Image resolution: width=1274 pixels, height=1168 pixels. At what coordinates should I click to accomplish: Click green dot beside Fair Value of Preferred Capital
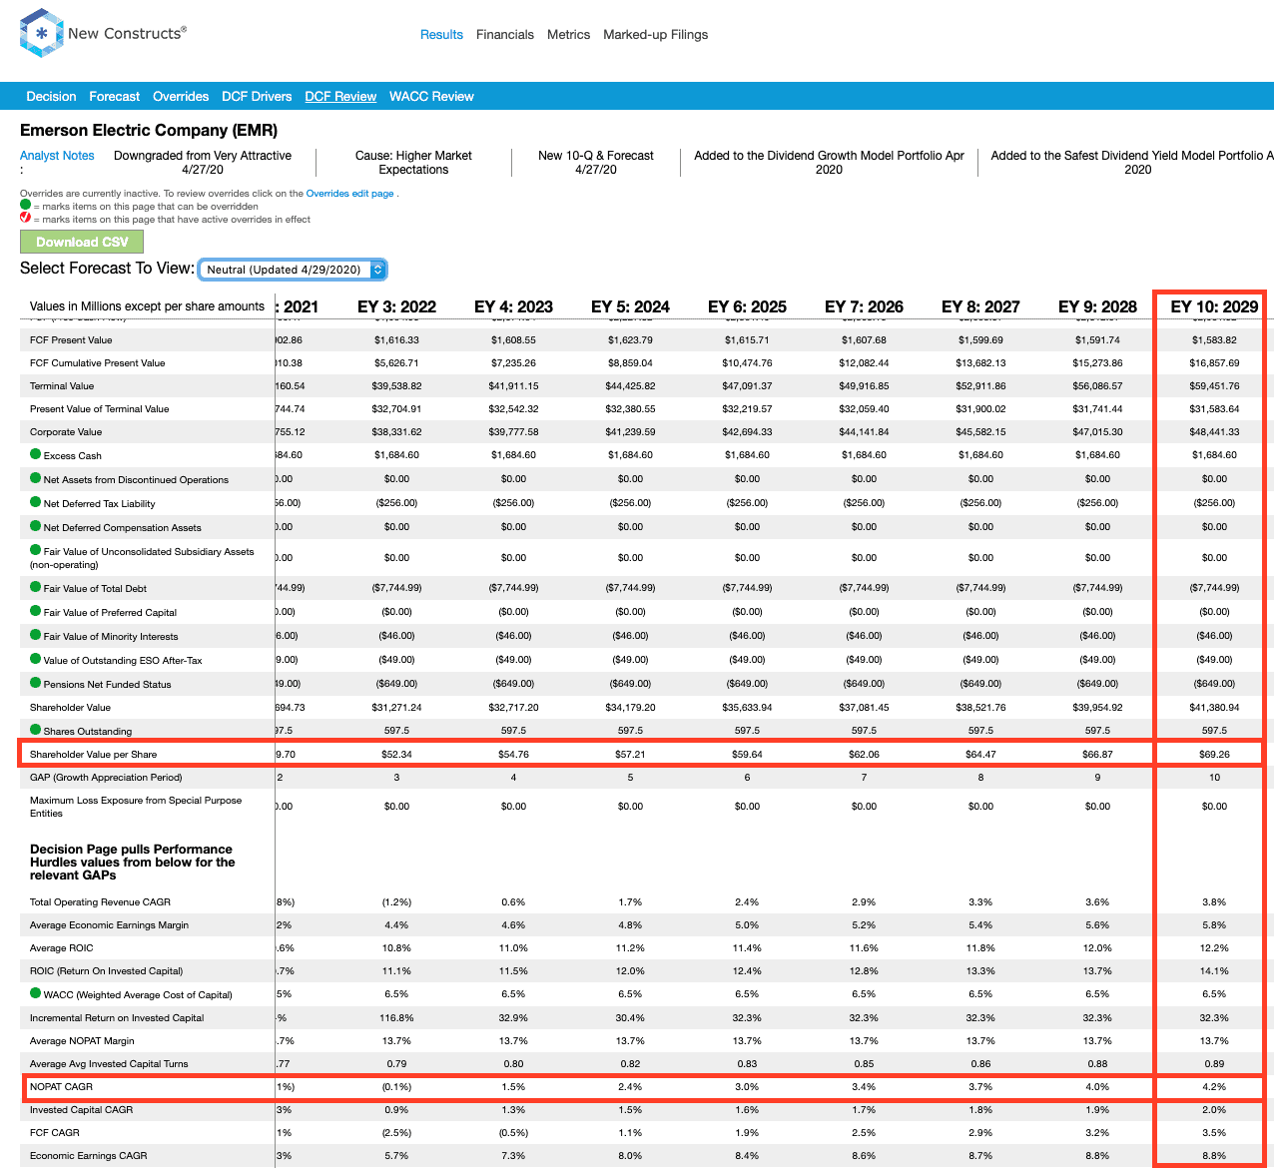(36, 611)
